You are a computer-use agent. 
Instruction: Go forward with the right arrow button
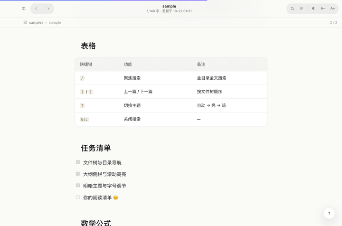point(48,9)
